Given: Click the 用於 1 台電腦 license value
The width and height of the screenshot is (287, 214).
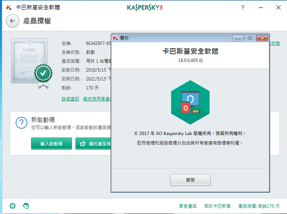Looking at the screenshot, I should pos(98,61).
